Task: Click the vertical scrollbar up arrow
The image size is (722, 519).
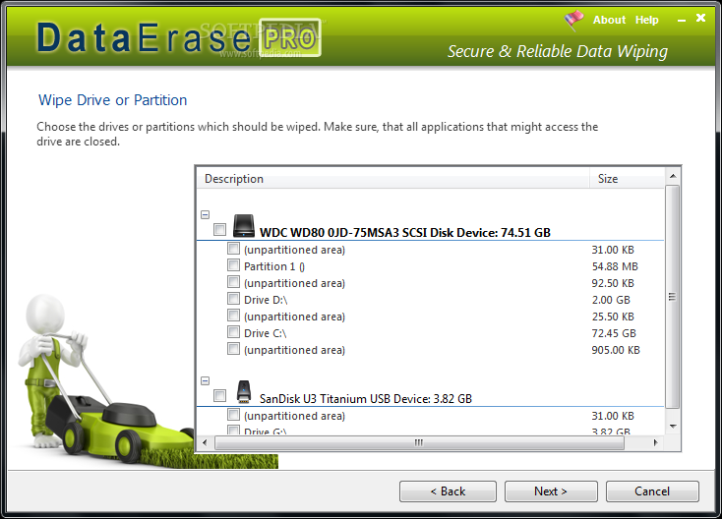Action: pyautogui.click(x=673, y=176)
